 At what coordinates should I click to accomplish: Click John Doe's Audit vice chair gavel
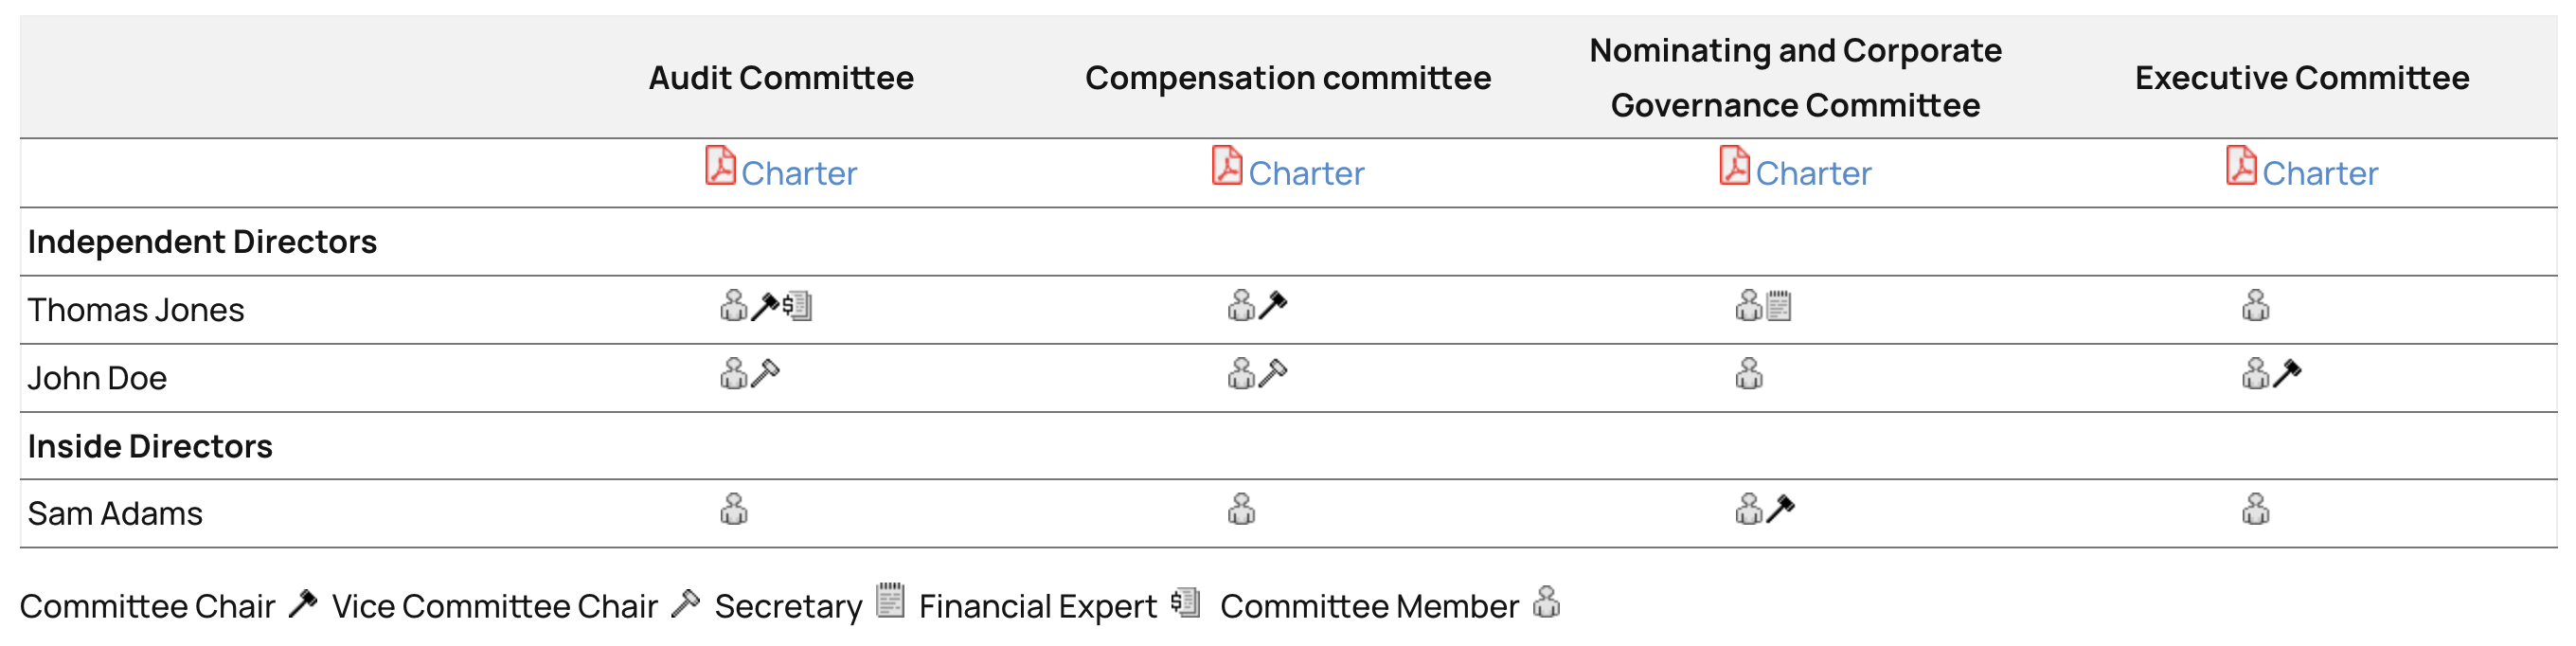765,374
